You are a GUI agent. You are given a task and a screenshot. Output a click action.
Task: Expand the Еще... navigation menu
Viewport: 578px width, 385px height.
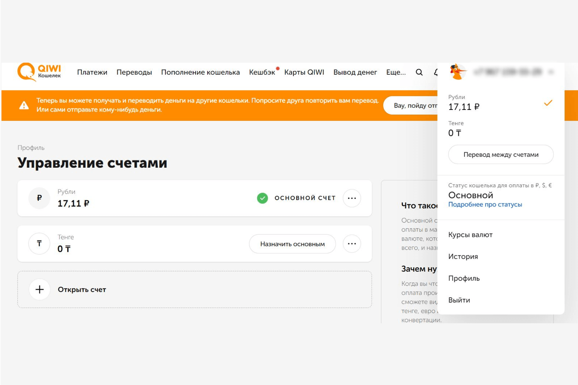(396, 72)
